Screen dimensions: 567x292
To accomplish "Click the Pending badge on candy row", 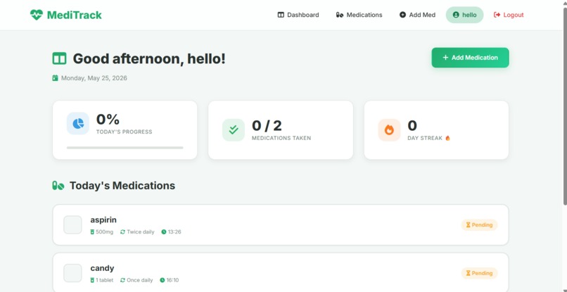I will [479, 273].
